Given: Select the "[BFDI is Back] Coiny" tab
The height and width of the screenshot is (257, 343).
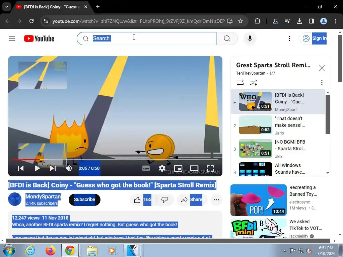Looking at the screenshot, I should (x=52, y=7).
